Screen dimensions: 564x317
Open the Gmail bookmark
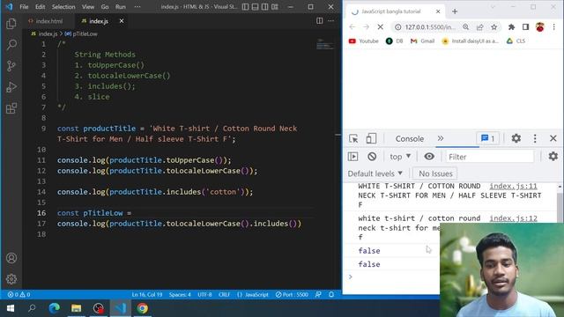423,41
